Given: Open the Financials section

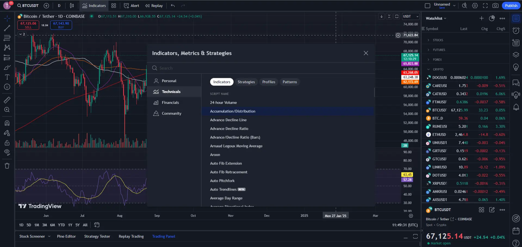Looking at the screenshot, I should pyautogui.click(x=174, y=103).
